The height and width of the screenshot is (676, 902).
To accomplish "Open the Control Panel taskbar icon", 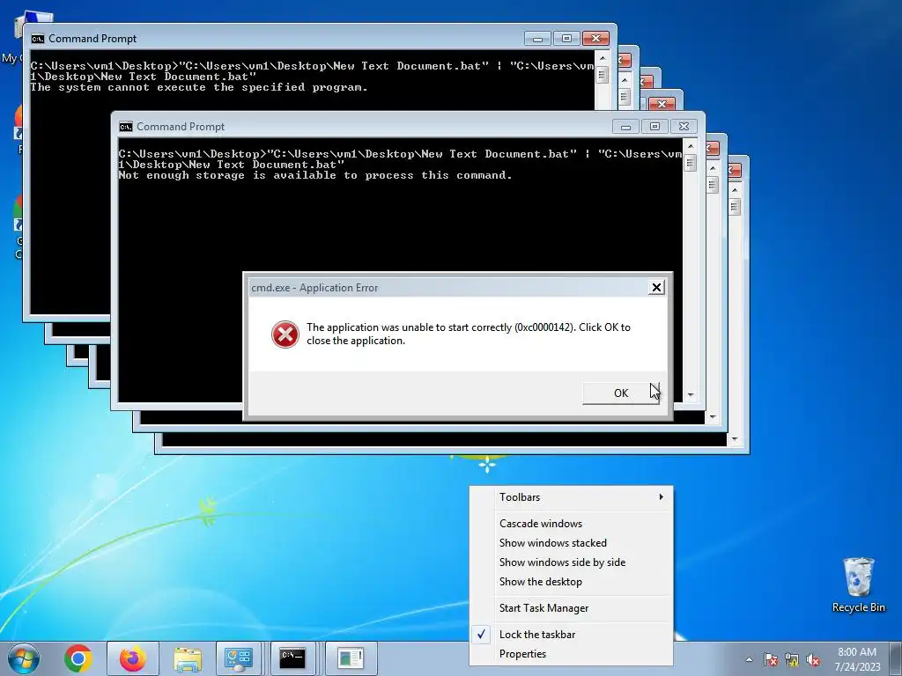I will pos(238,658).
